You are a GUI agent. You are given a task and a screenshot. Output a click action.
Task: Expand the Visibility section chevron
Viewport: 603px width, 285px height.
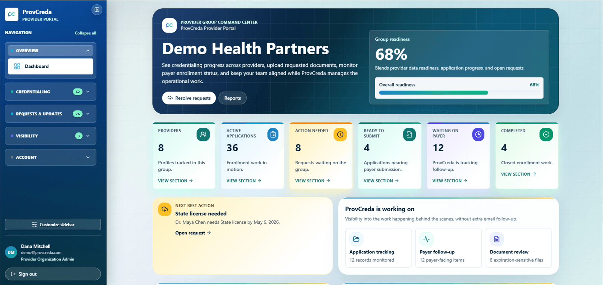coord(88,136)
